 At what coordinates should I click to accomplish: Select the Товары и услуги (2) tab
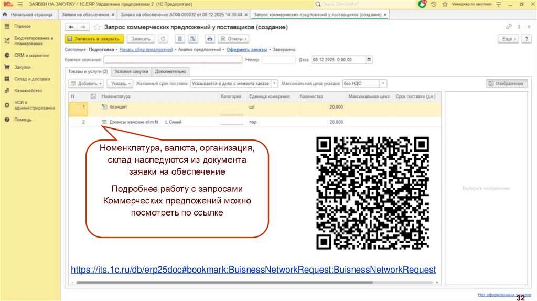pyautogui.click(x=88, y=71)
